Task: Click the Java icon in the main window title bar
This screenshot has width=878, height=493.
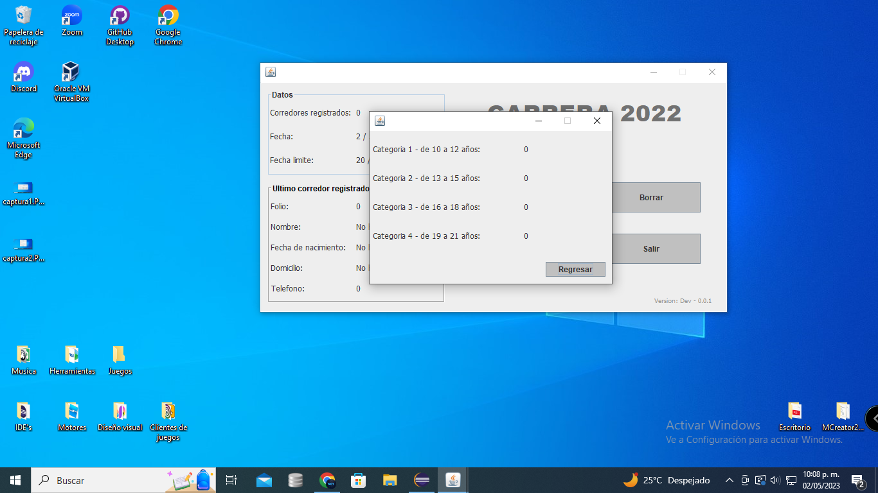Action: coord(271,72)
